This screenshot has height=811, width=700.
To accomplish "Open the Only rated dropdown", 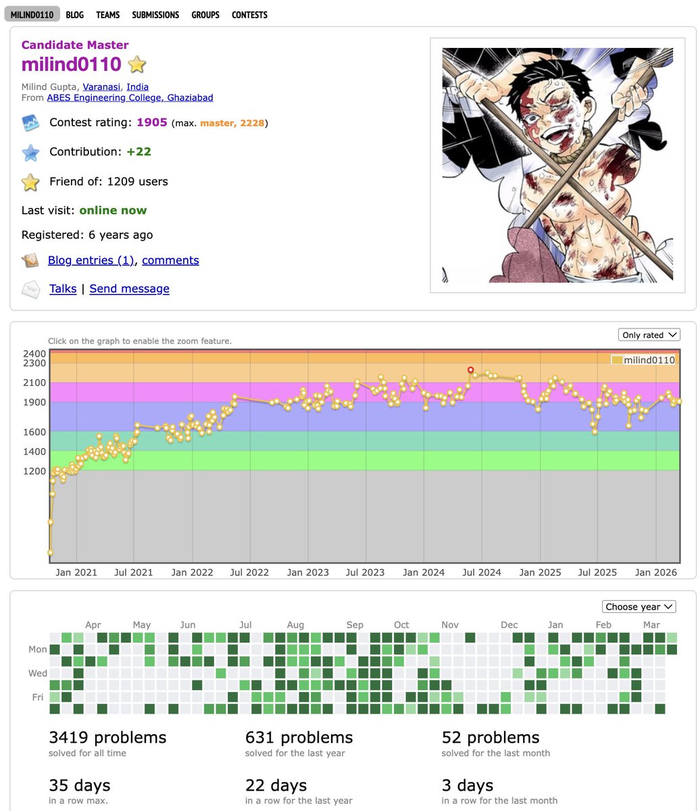I will [x=649, y=335].
